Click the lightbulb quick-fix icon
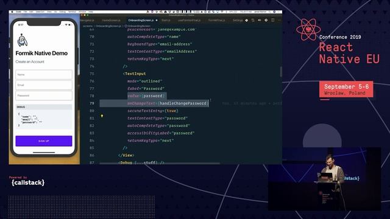390x219 pixels. pos(102,116)
